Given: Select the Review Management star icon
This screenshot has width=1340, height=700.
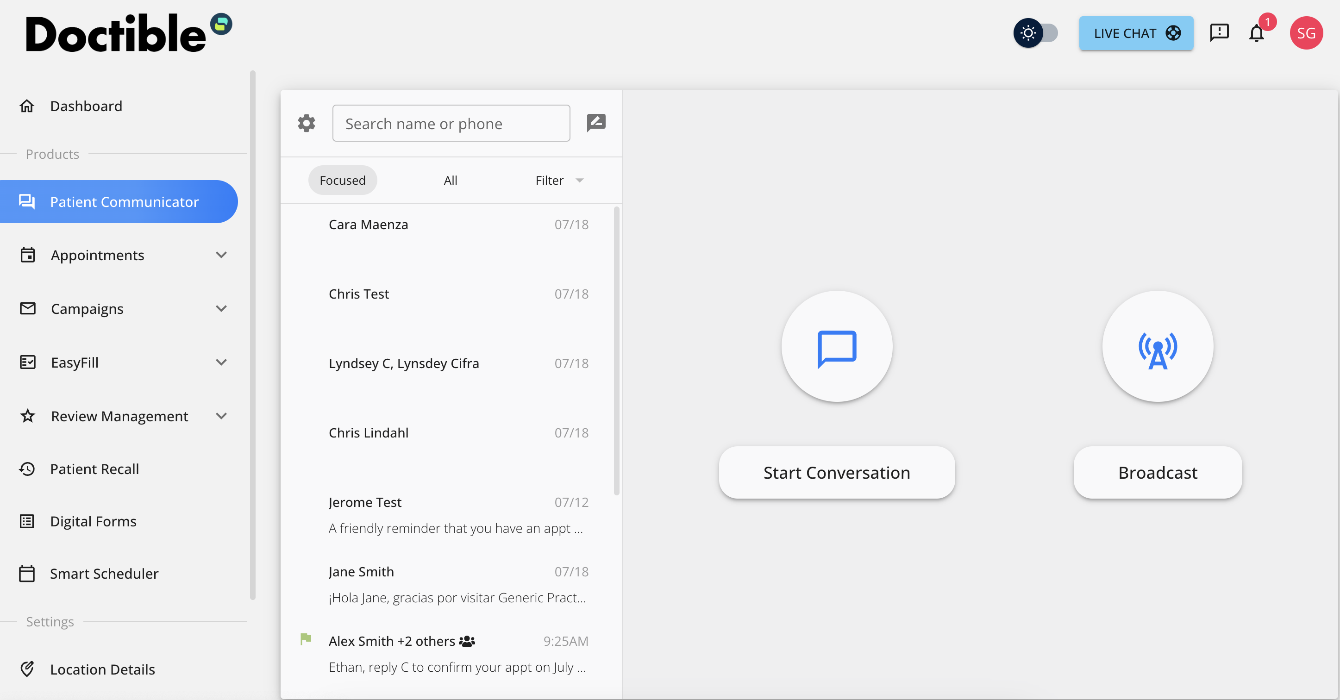Looking at the screenshot, I should pyautogui.click(x=28, y=416).
